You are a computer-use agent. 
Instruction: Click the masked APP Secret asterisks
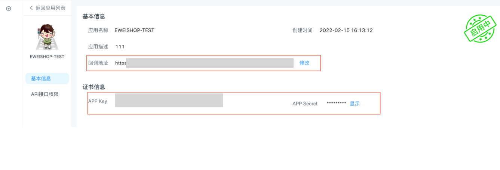coord(336,104)
